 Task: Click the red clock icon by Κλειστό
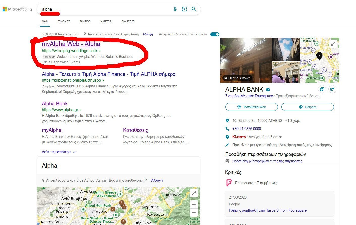[x=227, y=137]
